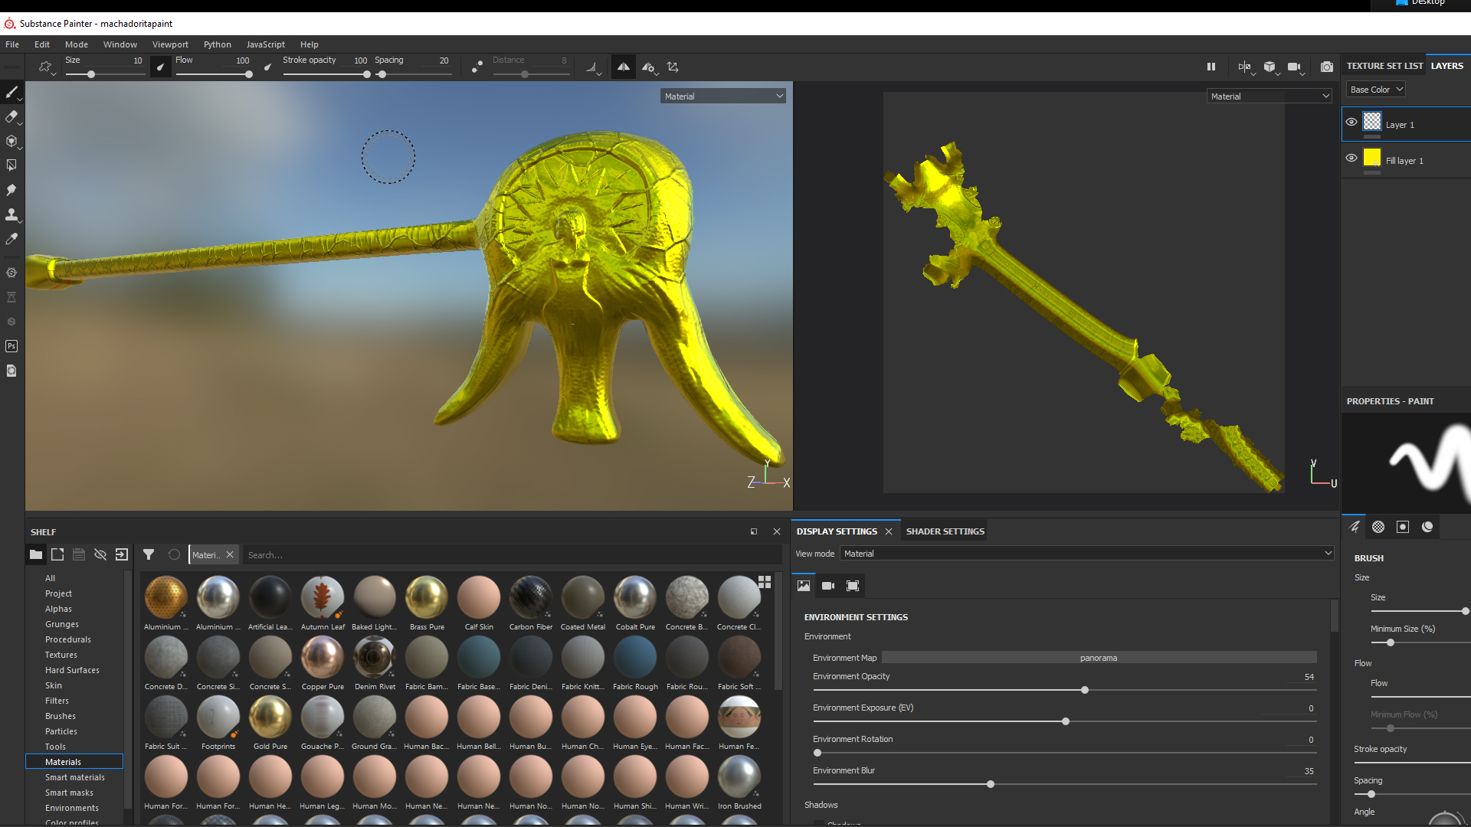Pause rendering with the pause icon
The image size is (1471, 827).
tap(1211, 67)
